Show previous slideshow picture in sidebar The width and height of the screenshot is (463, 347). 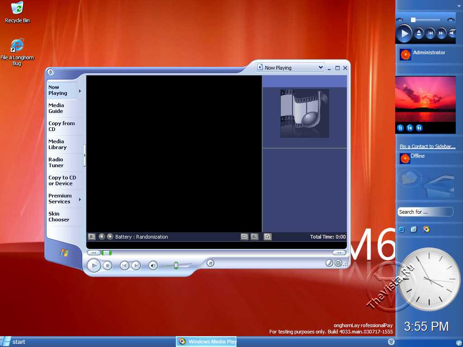click(410, 128)
